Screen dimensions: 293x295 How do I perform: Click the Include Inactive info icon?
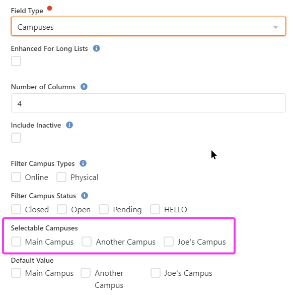(x=69, y=125)
